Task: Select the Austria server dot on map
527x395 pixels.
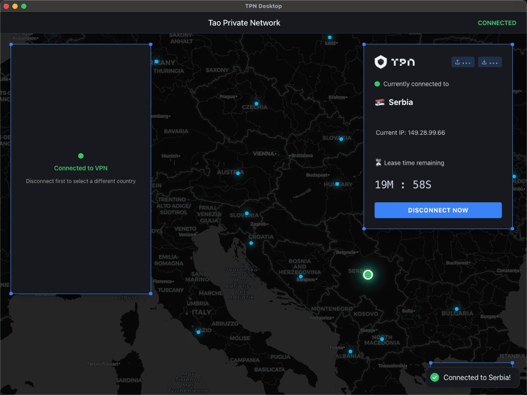Action: click(238, 172)
